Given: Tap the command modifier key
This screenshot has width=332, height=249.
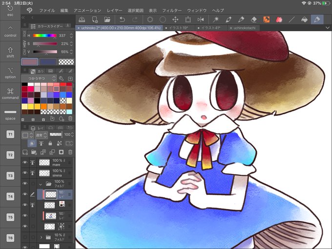Looking at the screenshot, I should click(10, 94).
